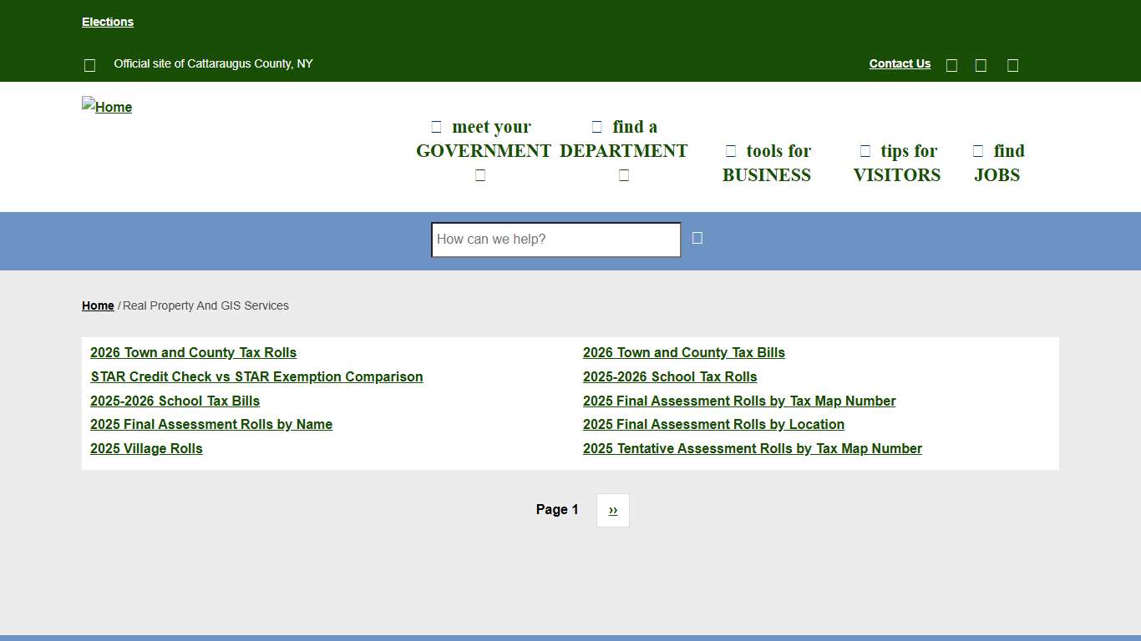Click the Home logo image
1141x641 pixels.
(x=107, y=107)
